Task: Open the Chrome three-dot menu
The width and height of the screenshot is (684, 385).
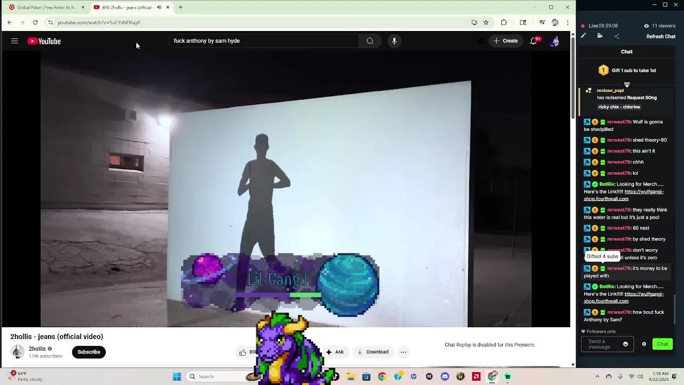Action: [568, 22]
